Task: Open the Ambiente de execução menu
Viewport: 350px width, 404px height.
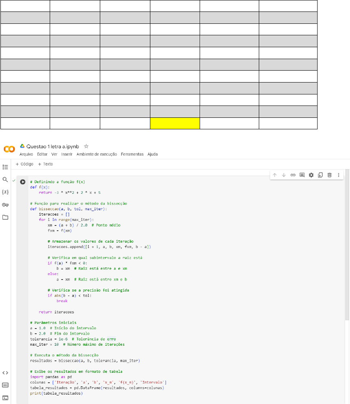Action: [x=97, y=154]
